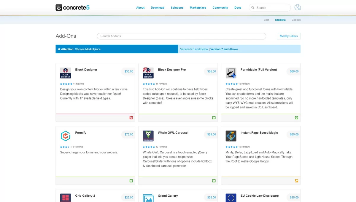
Task: Open the Block Designer Pro add-on icon
Action: click(148, 73)
